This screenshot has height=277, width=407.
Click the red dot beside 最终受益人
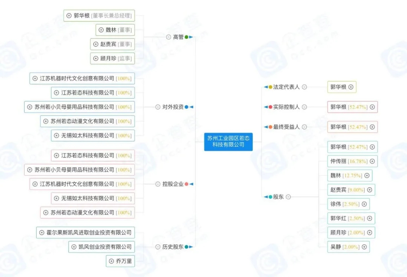pos(270,127)
